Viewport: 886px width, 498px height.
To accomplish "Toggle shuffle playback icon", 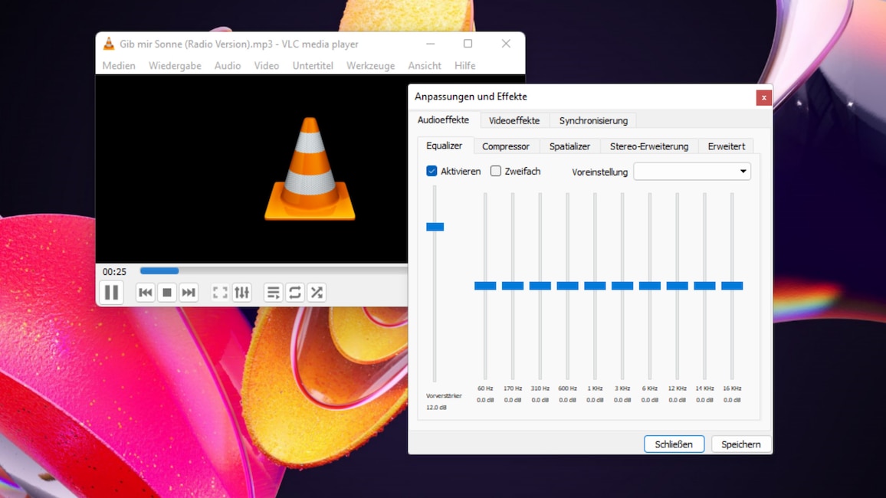I will tap(317, 293).
